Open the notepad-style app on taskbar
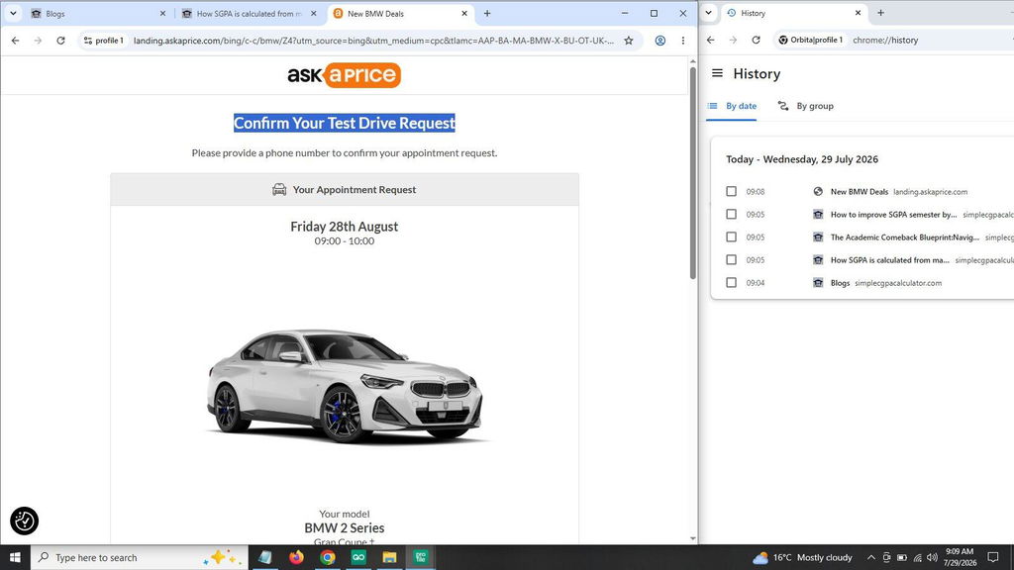This screenshot has width=1014, height=570. click(265, 557)
